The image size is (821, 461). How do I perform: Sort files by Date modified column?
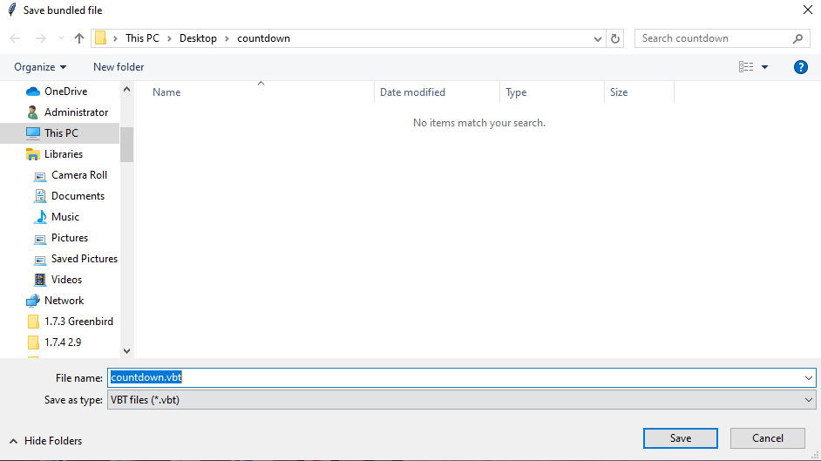coord(412,92)
